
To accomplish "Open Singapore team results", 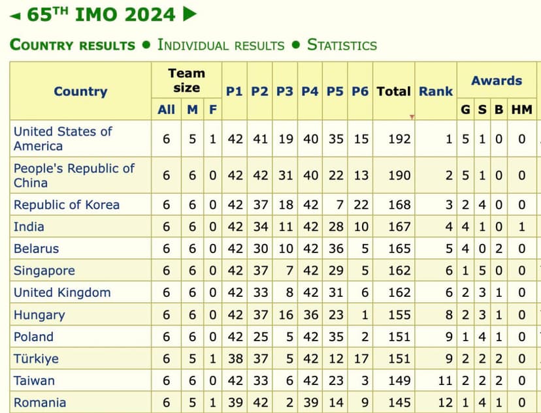I will (x=44, y=271).
